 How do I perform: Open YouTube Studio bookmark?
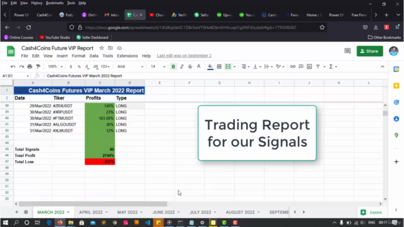tap(55, 37)
